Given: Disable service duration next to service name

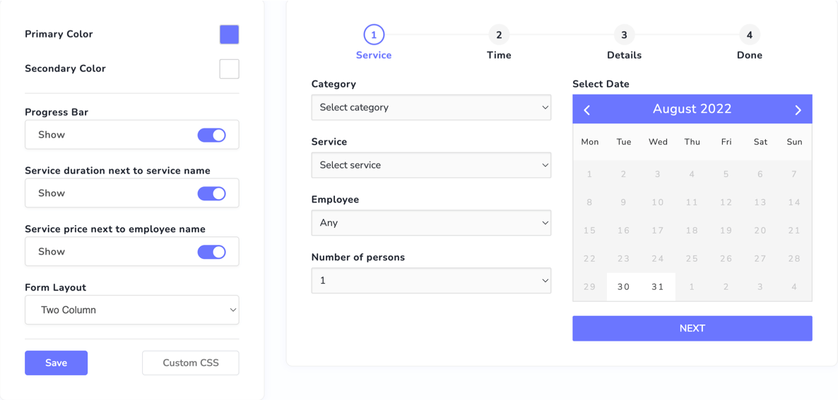Looking at the screenshot, I should click(x=211, y=193).
